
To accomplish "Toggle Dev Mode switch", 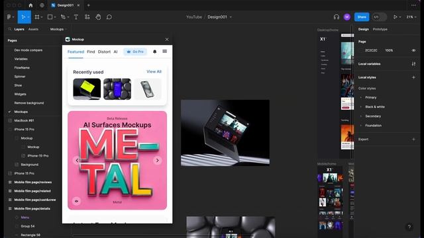I will click(379, 17).
